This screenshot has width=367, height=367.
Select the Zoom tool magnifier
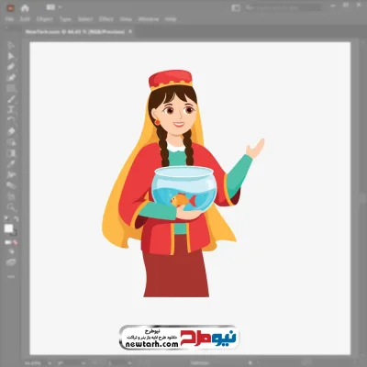(11, 207)
